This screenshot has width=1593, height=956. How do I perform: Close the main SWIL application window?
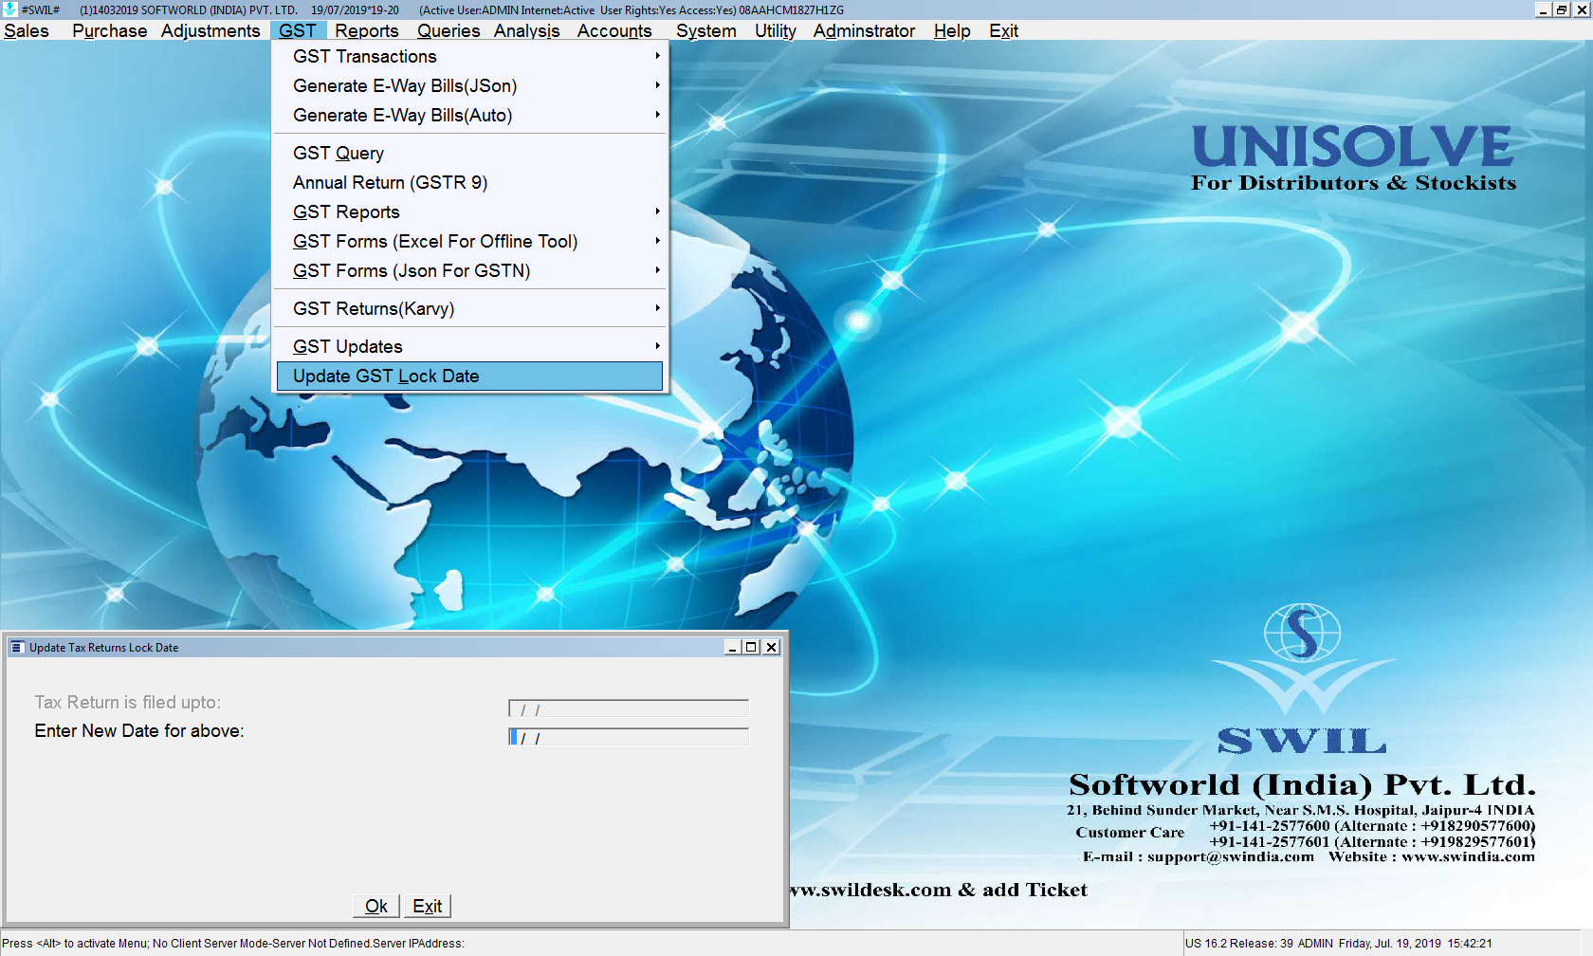click(1582, 9)
